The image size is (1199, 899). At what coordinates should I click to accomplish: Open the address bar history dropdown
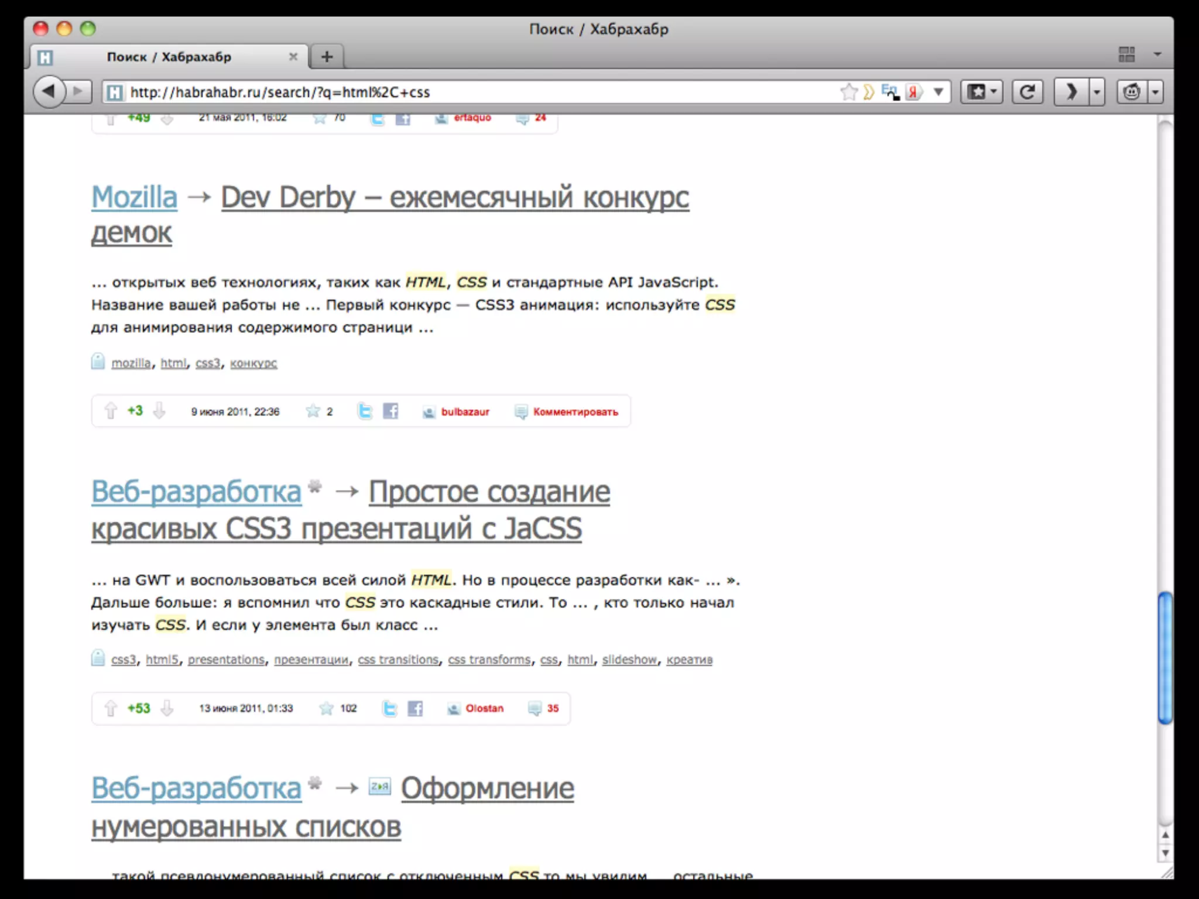938,92
